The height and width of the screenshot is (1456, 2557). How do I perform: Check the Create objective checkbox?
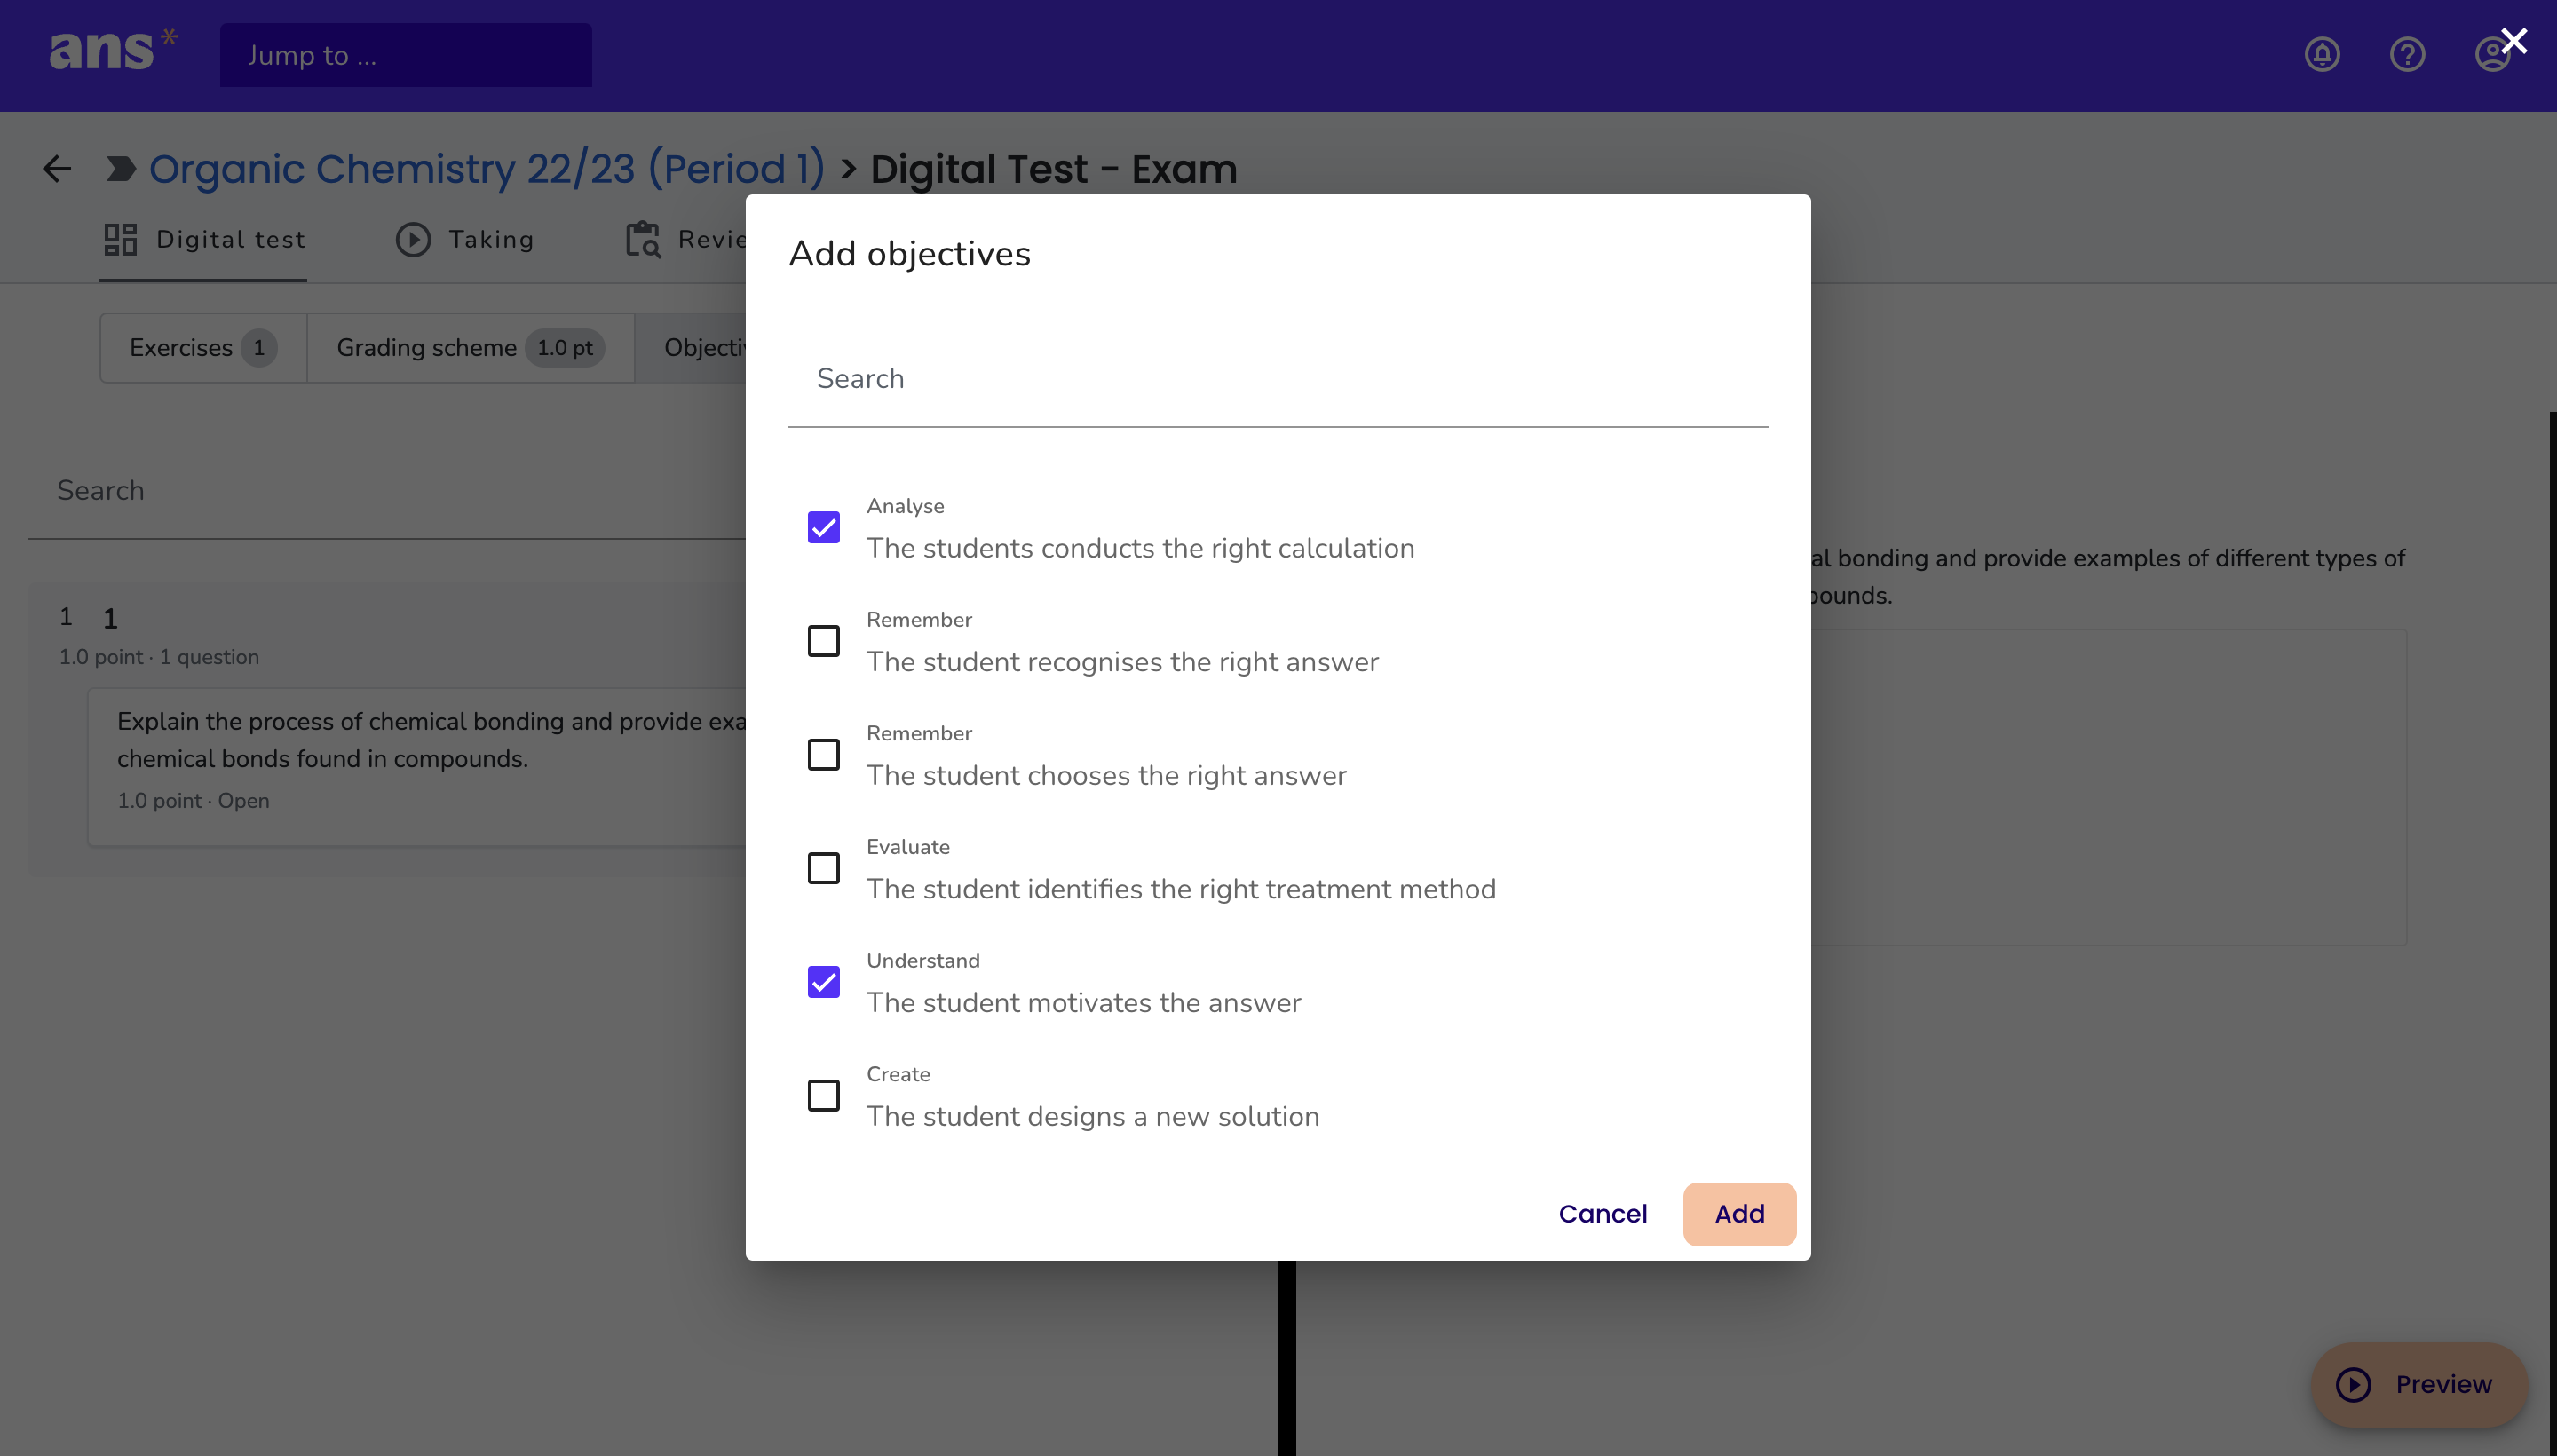[823, 1095]
